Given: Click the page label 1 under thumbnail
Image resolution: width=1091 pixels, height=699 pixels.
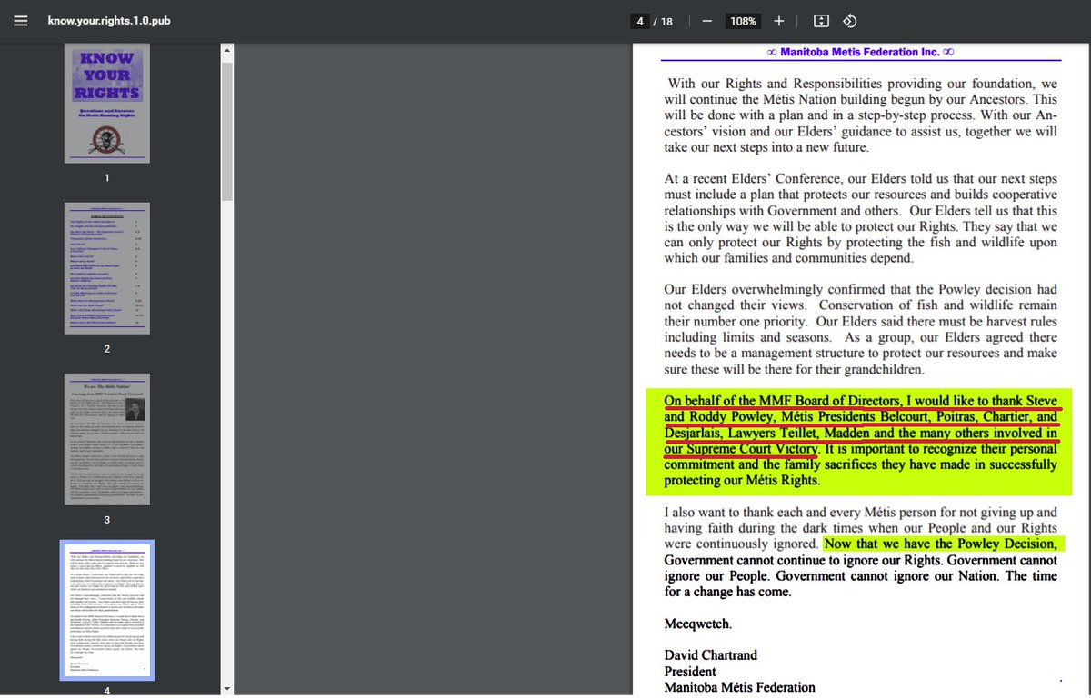Looking at the screenshot, I should (106, 178).
